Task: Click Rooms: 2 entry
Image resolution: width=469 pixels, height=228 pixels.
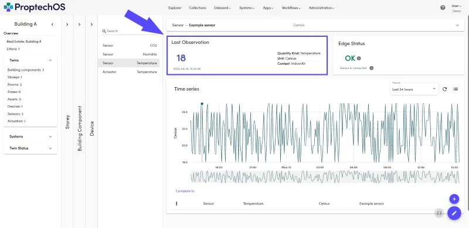Action: tap(14, 85)
